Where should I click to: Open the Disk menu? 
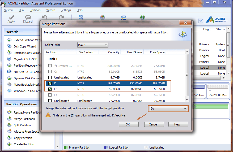click(22, 10)
